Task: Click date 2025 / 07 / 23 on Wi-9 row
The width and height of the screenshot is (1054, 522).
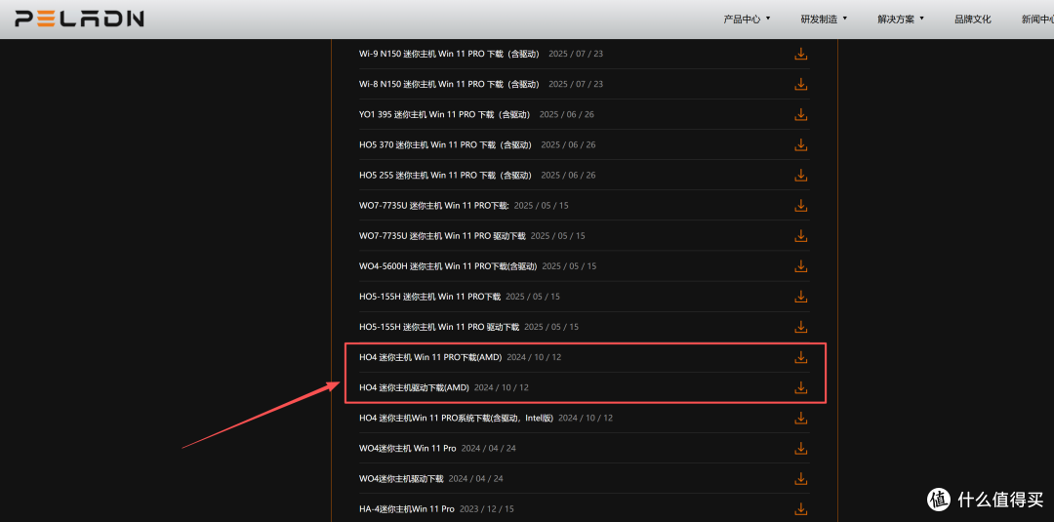Action: [576, 54]
